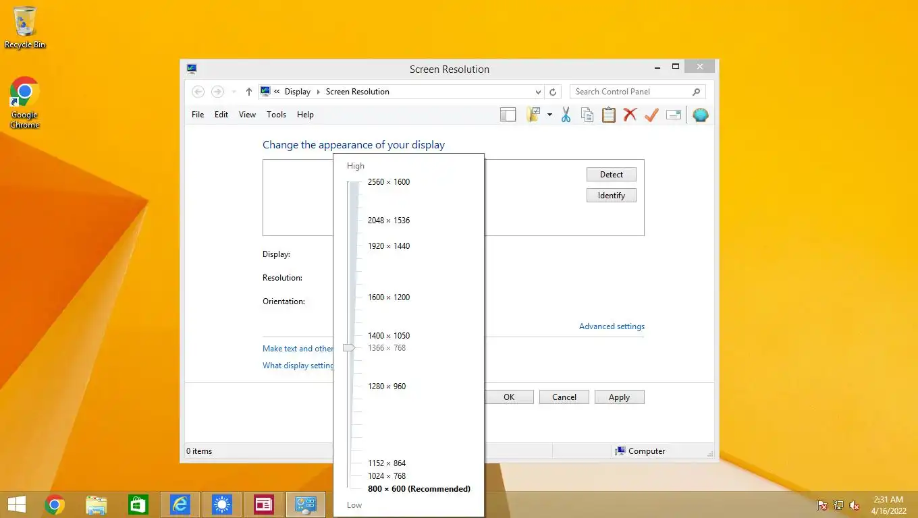
Task: Click 'What display settings' link
Action: (298, 366)
